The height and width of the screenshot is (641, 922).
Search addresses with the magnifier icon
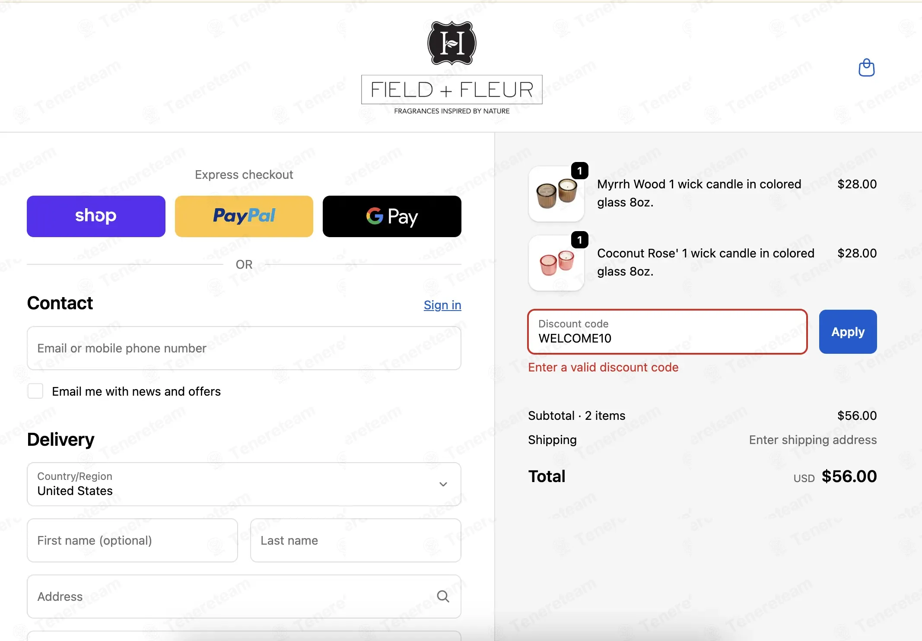[443, 597]
